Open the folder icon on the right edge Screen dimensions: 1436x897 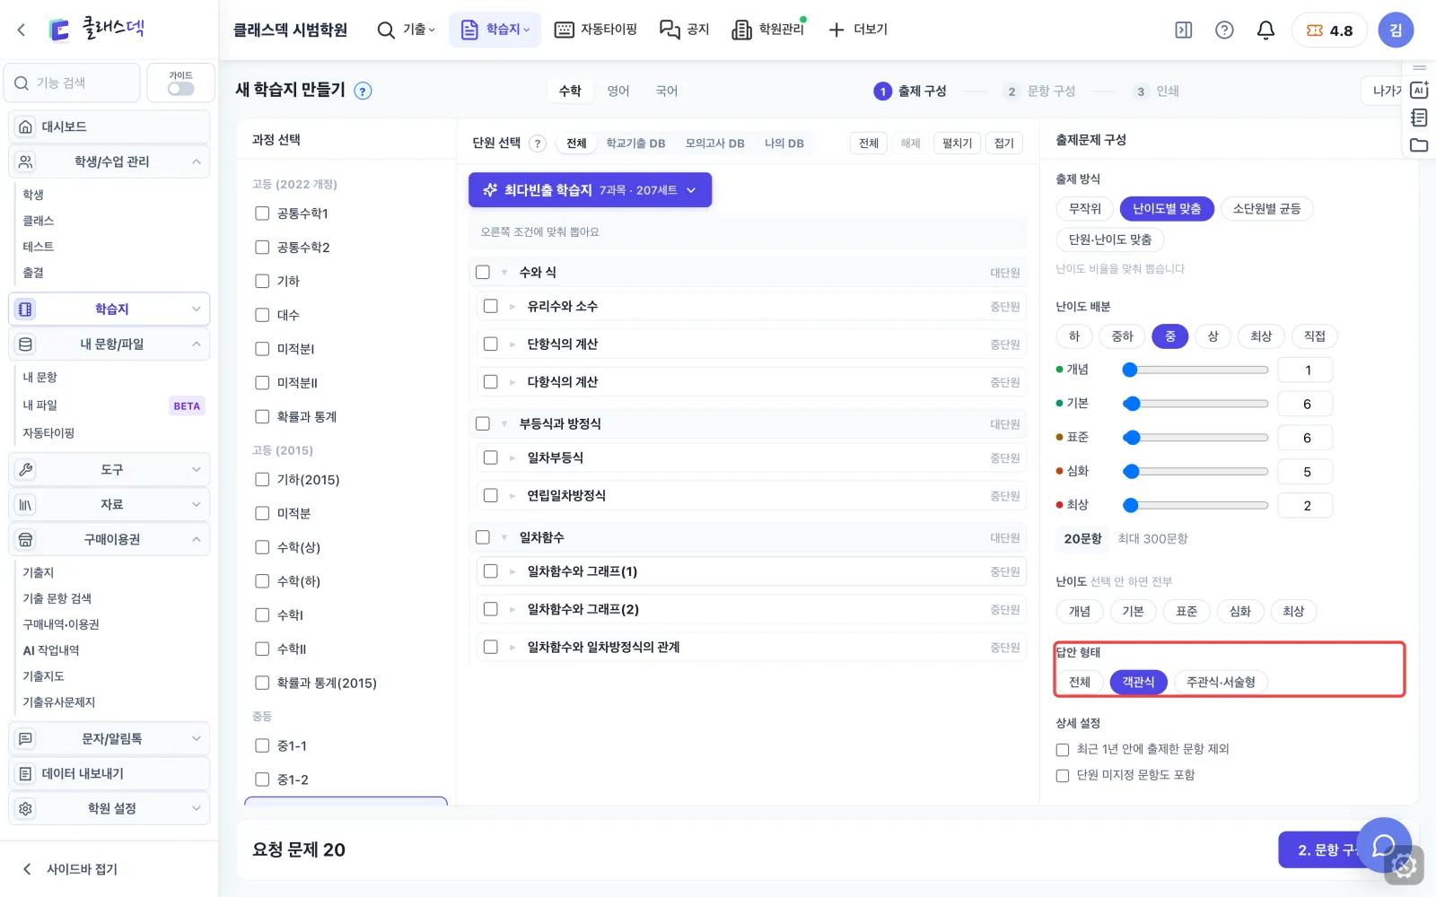pyautogui.click(x=1419, y=145)
